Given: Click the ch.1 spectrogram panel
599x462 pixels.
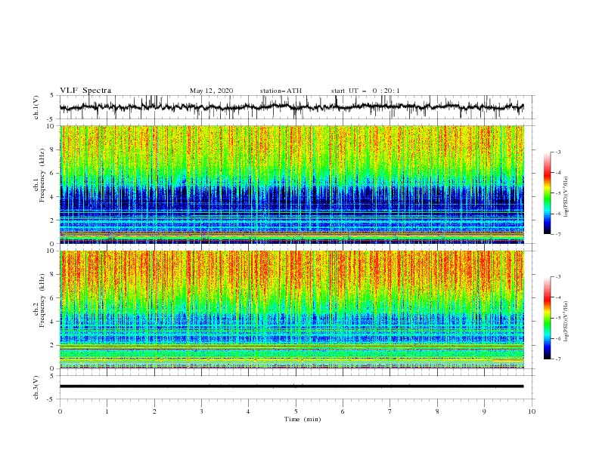Looking at the screenshot, I should point(292,184).
